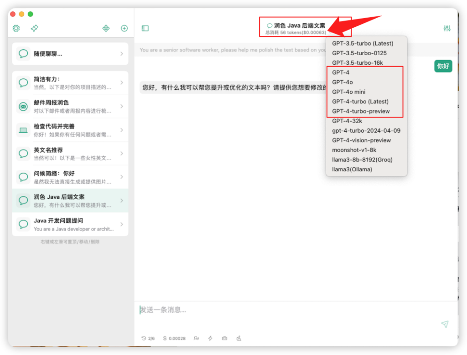Screen dimensions: 467x355
Task: Click the sparkle prompt icon in sidebar
Action: coord(35,28)
